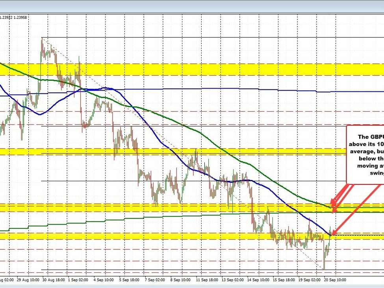Click the 29 Aug 10:00 axis label
This screenshot has height=288, width=384.
27,280
